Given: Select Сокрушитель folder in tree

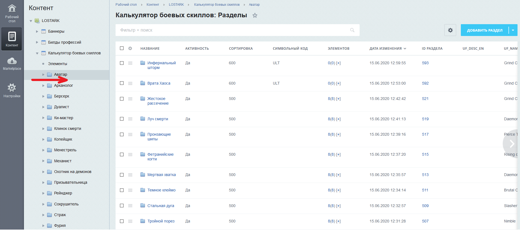Looking at the screenshot, I should click(x=66, y=204).
